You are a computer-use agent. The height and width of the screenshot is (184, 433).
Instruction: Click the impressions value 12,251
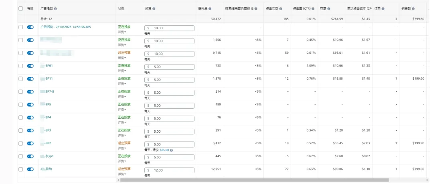pos(216,169)
